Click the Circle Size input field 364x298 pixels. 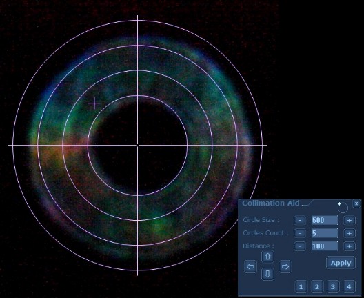click(325, 220)
